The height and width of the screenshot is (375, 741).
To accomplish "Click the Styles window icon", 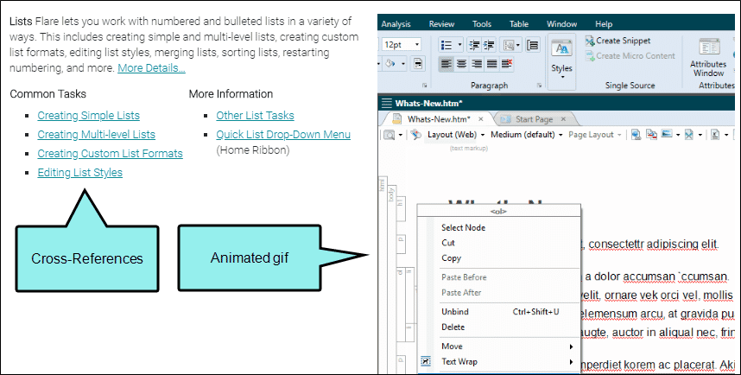I will point(562,48).
